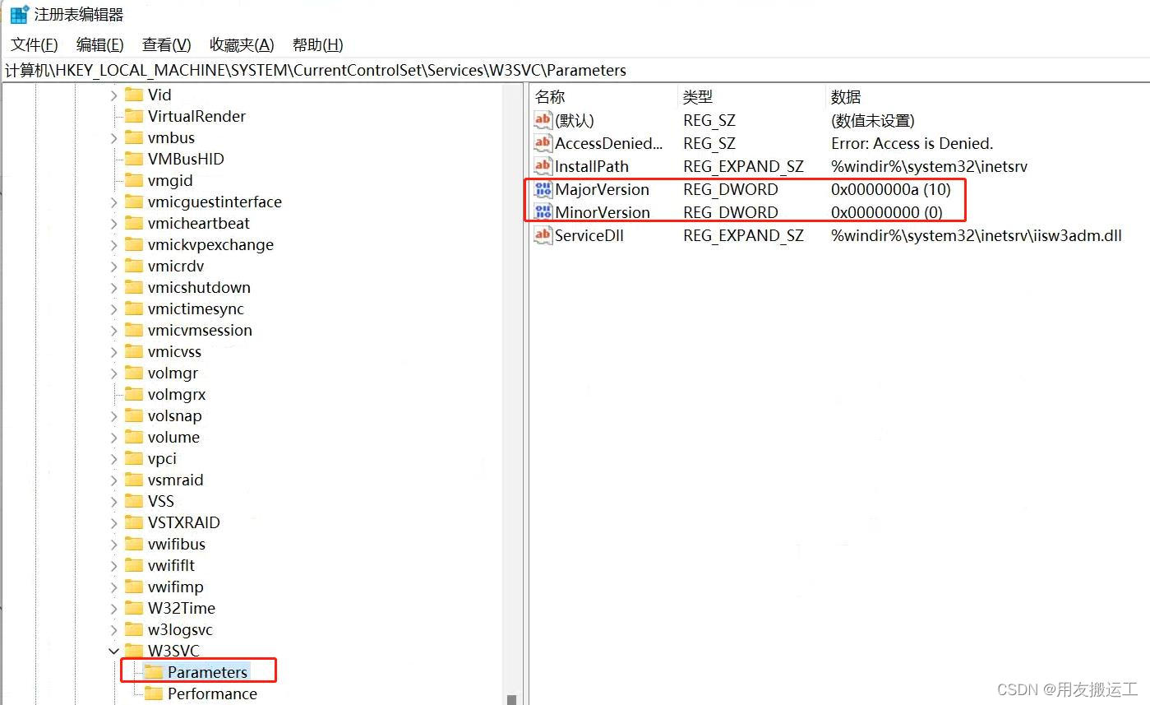Click the W3SVC folder icon
Image resolution: width=1150 pixels, height=705 pixels.
[x=136, y=650]
